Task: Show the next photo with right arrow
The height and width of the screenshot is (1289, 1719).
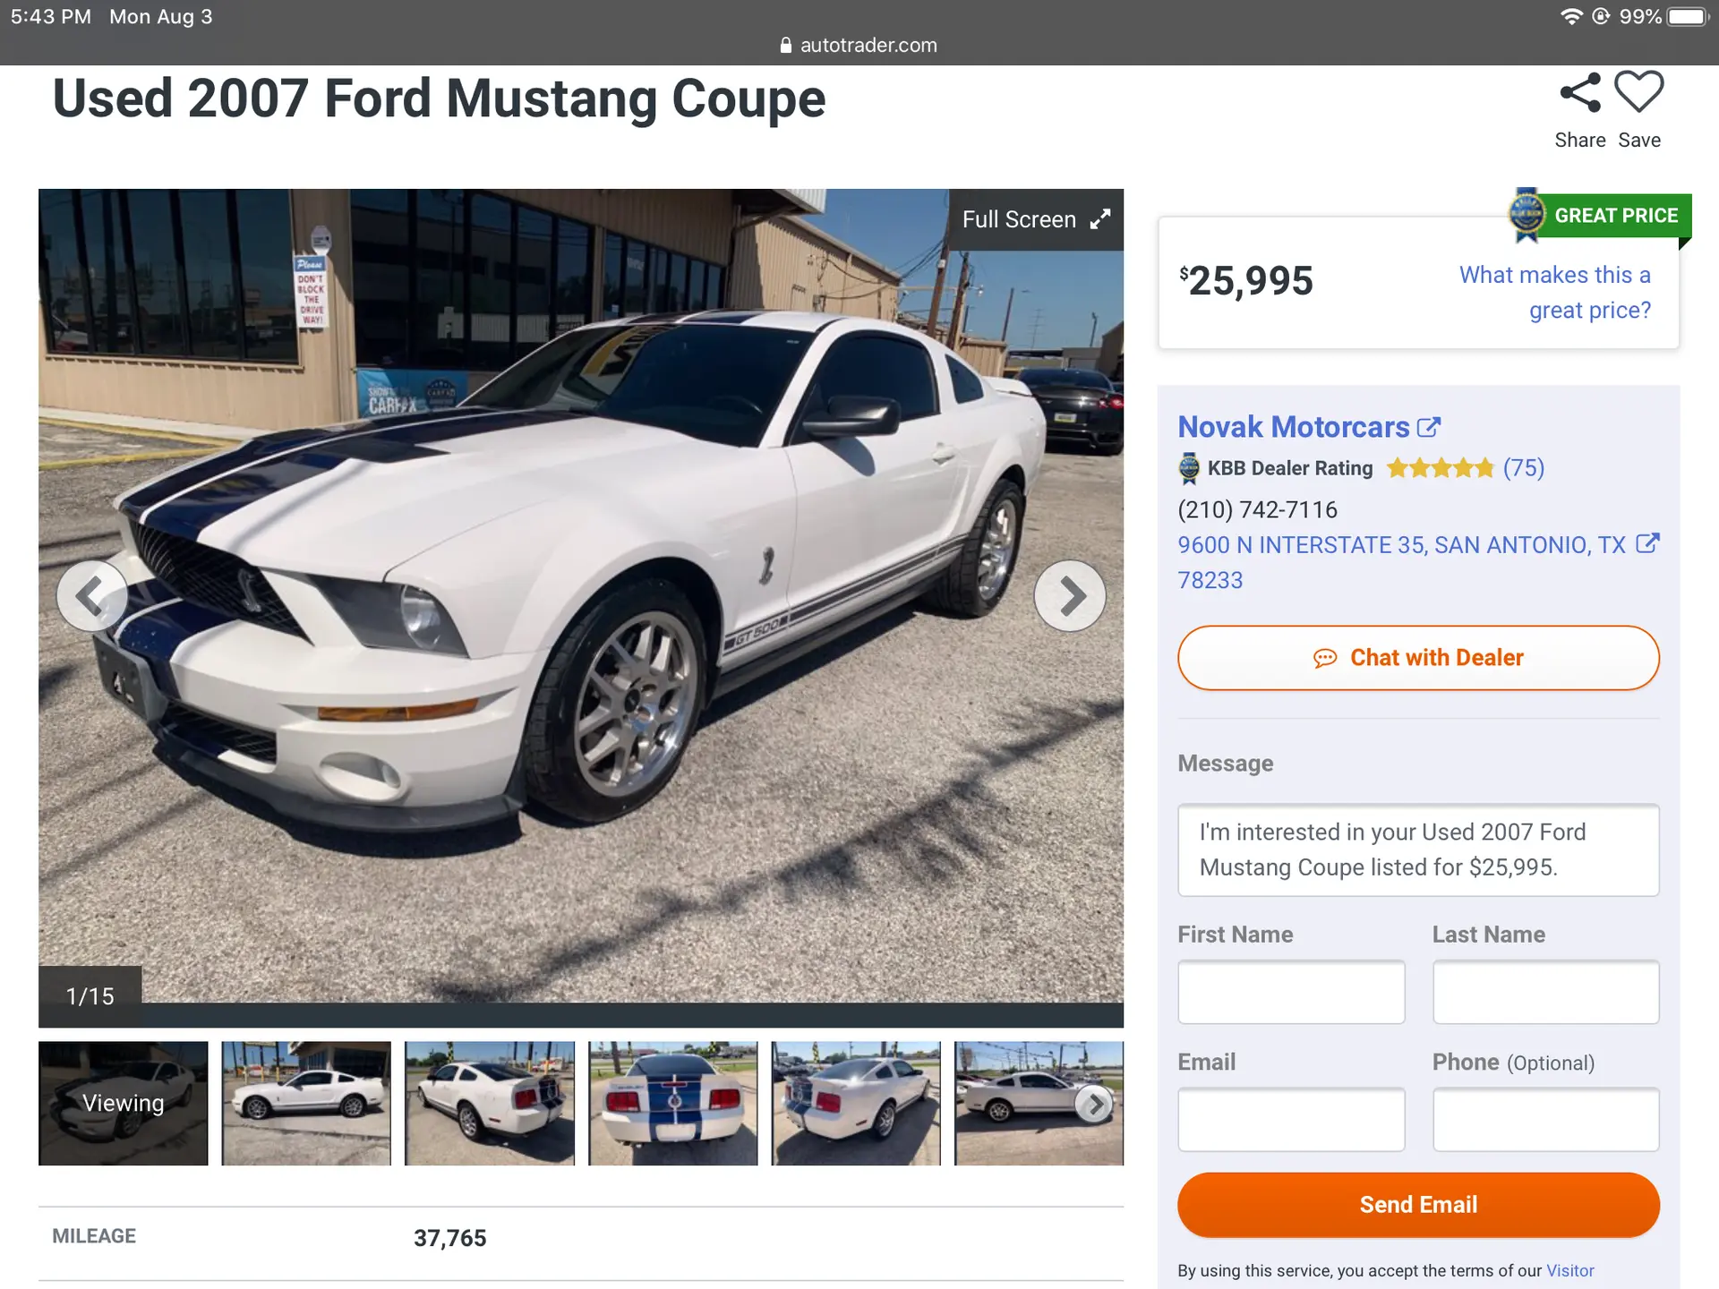Action: pyautogui.click(x=1070, y=595)
